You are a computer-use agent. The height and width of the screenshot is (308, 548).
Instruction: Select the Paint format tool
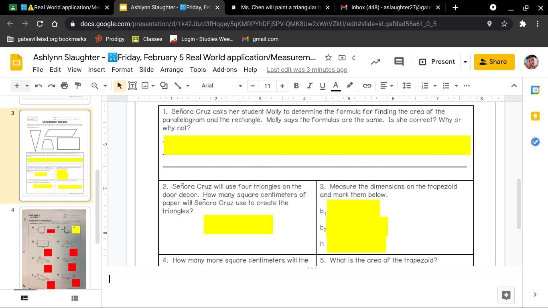coord(78,85)
